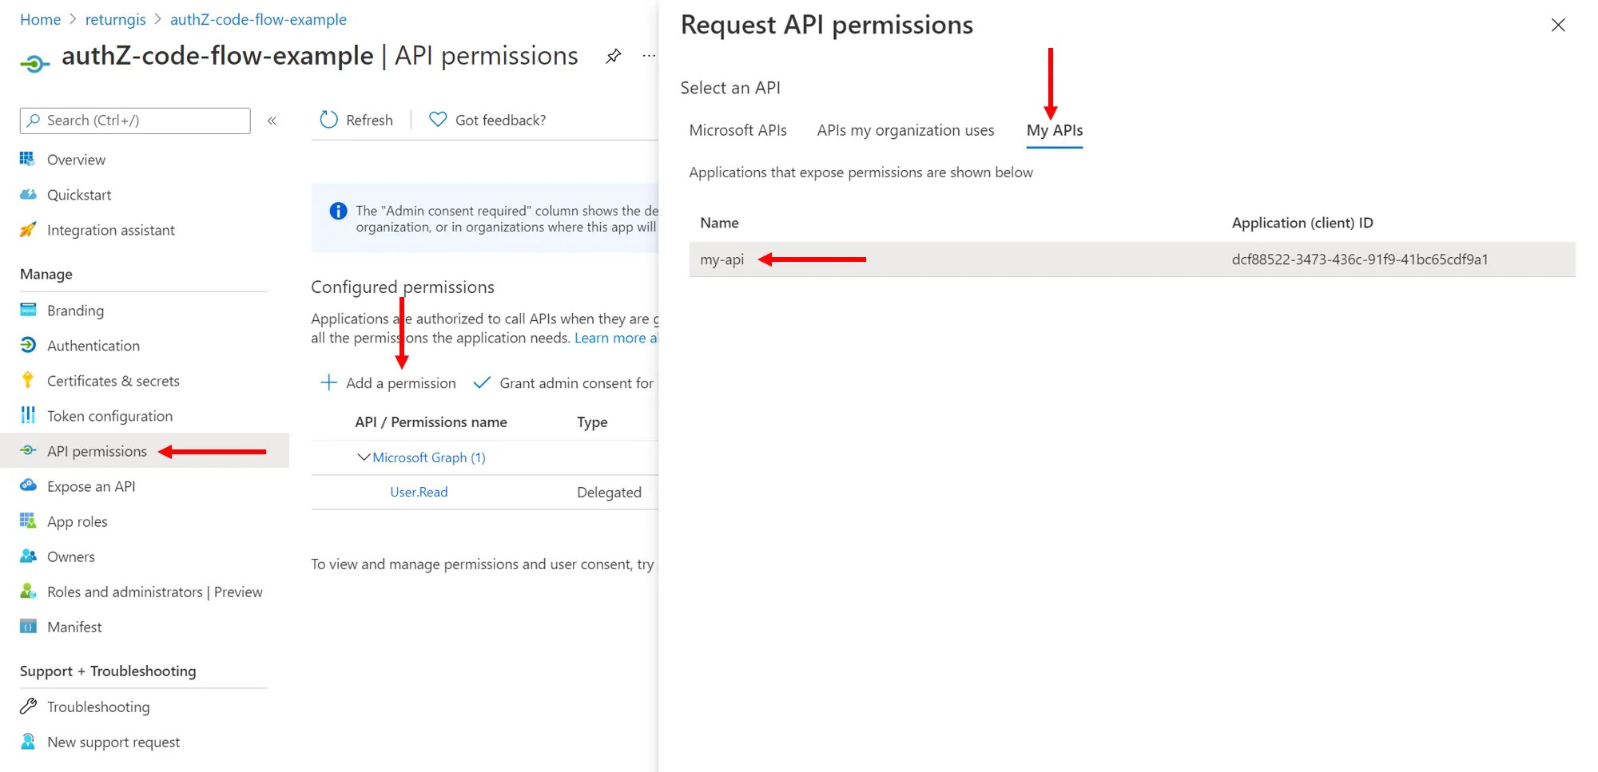Collapse the sidebar menu with the chevron

coord(272,121)
